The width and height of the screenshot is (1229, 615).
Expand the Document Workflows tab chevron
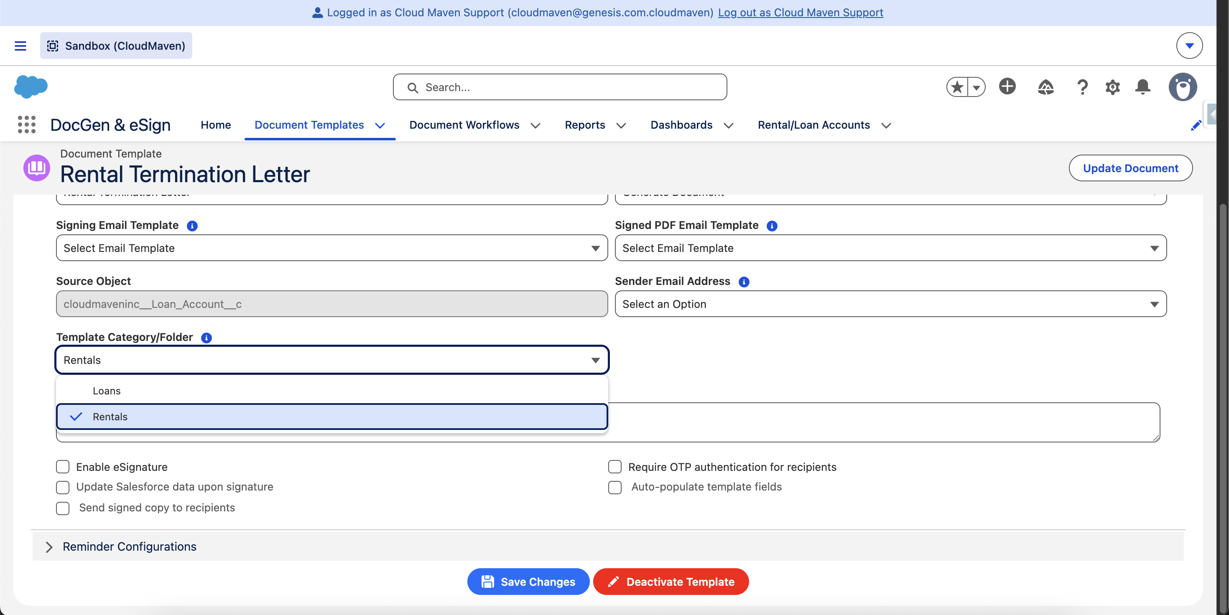[x=535, y=125]
